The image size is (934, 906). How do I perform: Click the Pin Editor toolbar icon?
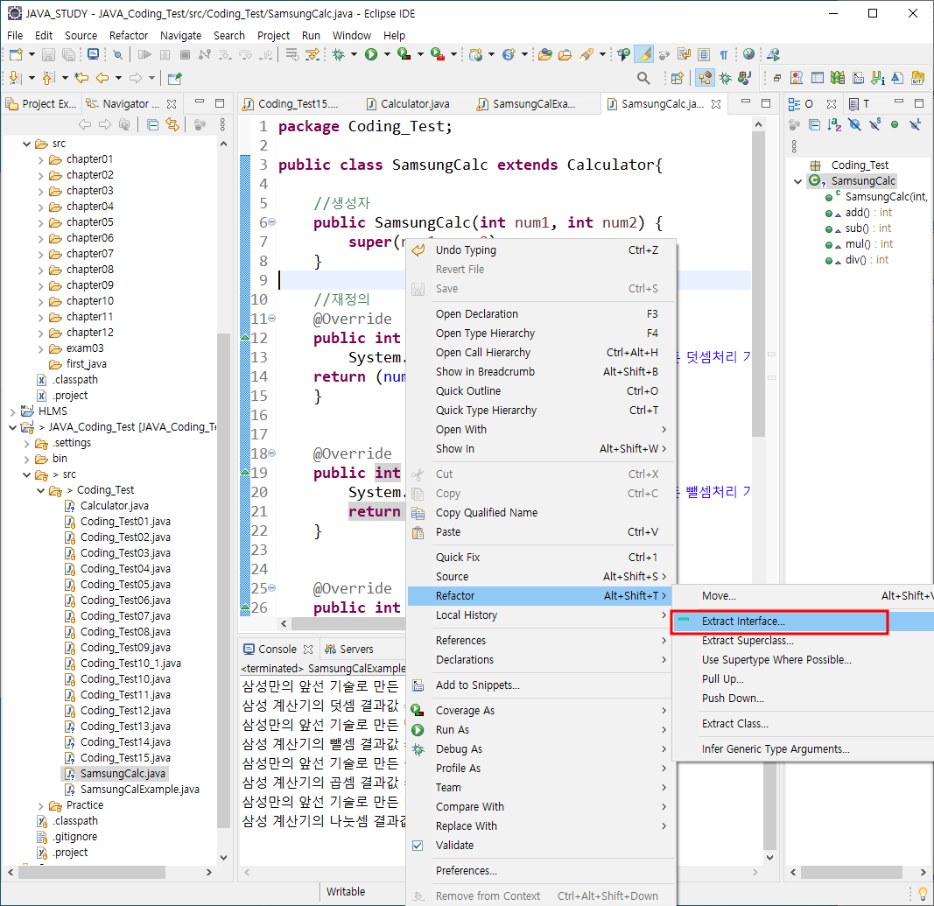click(x=174, y=78)
